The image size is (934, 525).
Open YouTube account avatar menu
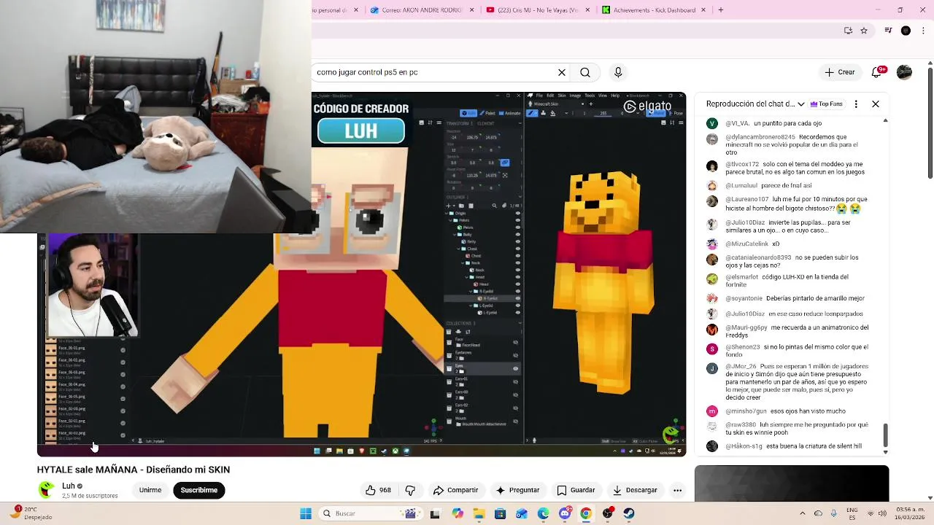coord(904,72)
